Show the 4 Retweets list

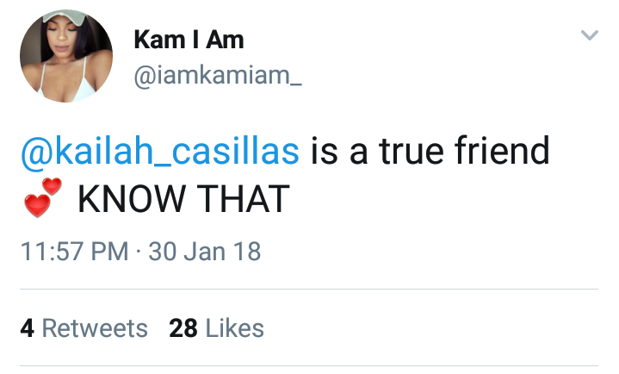pyautogui.click(x=84, y=328)
